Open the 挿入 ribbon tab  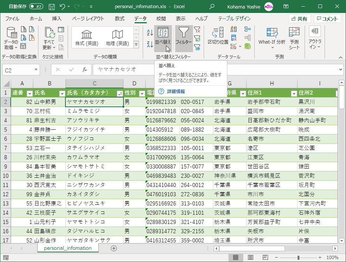pyautogui.click(x=57, y=19)
